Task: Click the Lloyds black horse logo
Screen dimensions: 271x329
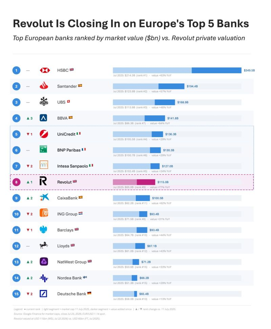Action: pyautogui.click(x=44, y=245)
